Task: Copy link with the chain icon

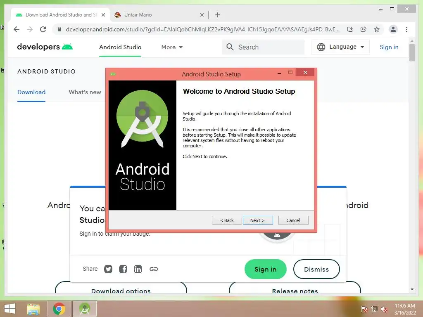Action: click(x=154, y=269)
